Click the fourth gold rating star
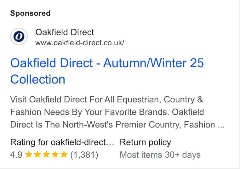Screen dimensions: 240x169 click(55, 154)
